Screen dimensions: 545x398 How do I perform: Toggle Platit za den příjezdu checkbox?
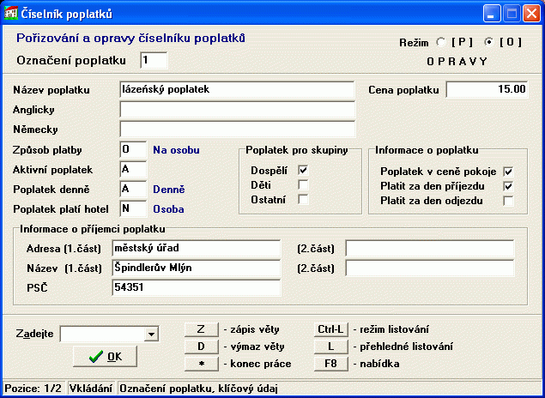point(508,185)
